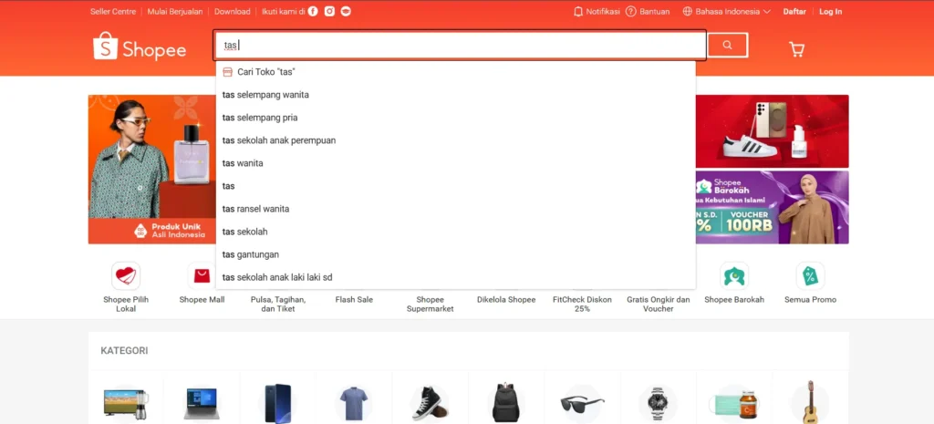Open the Produk Unik Asli Indonesia banner
The height and width of the screenshot is (424, 934).
coord(152,169)
